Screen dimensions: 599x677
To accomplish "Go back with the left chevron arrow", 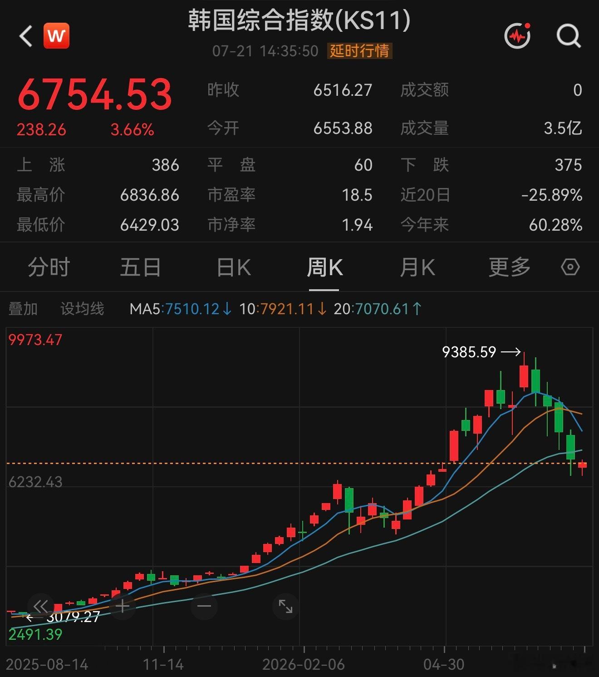I will (x=26, y=36).
